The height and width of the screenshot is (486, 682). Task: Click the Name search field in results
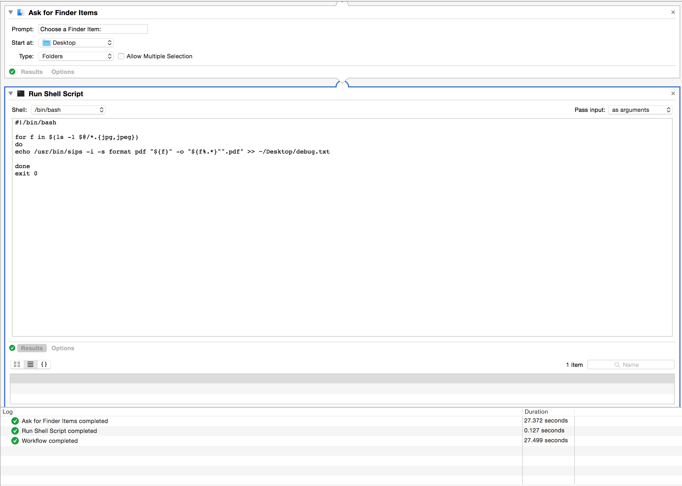coord(630,365)
